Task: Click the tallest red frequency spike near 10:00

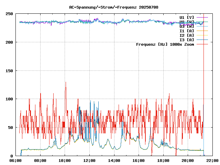Action: 66,83
